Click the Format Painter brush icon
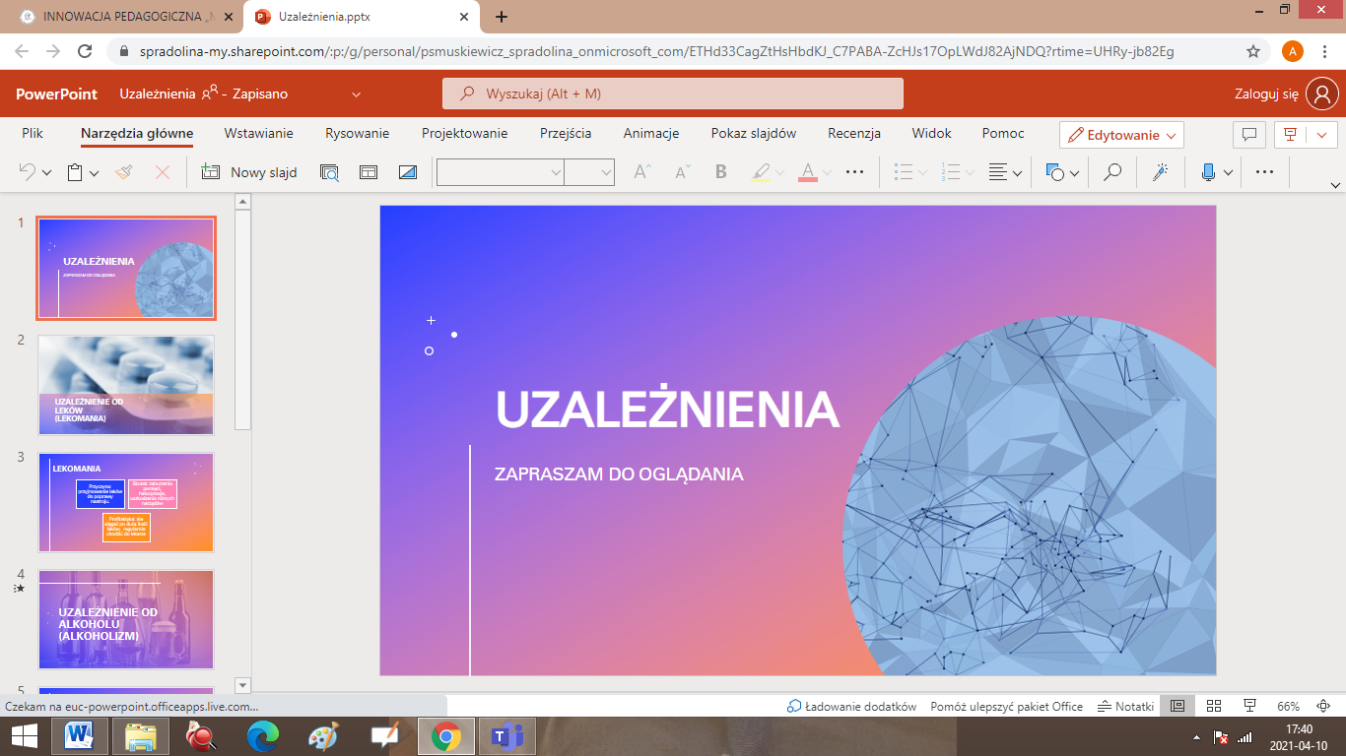This screenshot has width=1346, height=756. pos(124,172)
